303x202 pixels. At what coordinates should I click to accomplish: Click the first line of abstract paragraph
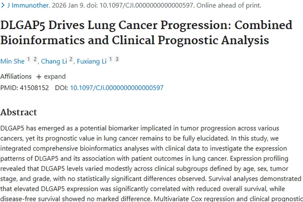pyautogui.click(x=139, y=128)
